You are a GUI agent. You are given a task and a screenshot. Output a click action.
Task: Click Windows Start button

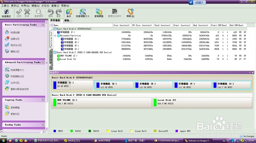tap(3, 140)
